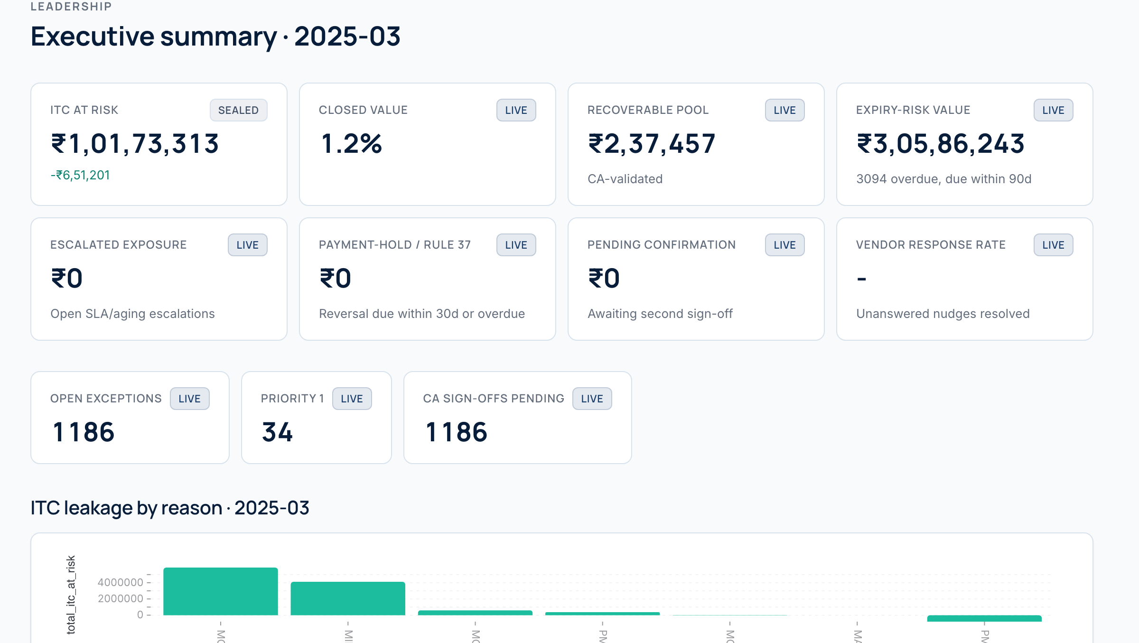The width and height of the screenshot is (1139, 643).
Task: Click the total_itc_at_risk axis title
Action: point(71,595)
